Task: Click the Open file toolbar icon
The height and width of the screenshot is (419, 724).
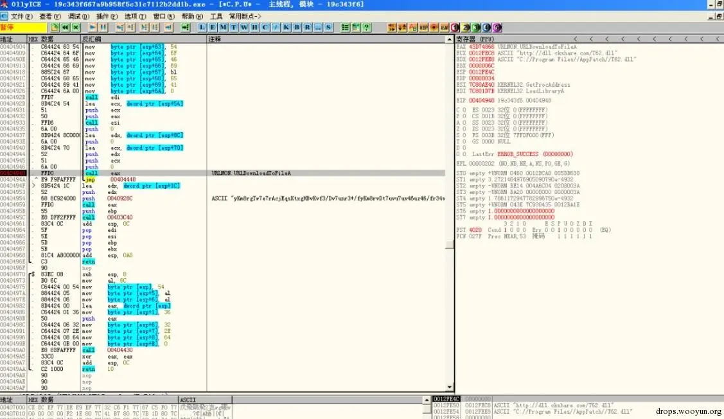Action: [x=55, y=27]
